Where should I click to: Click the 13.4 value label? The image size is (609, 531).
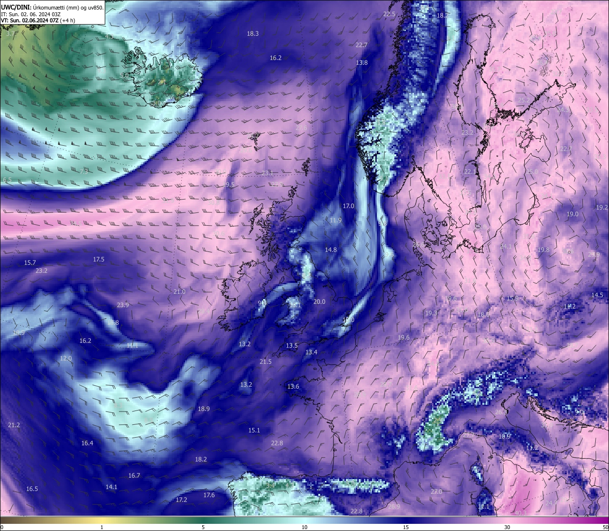[x=311, y=352]
